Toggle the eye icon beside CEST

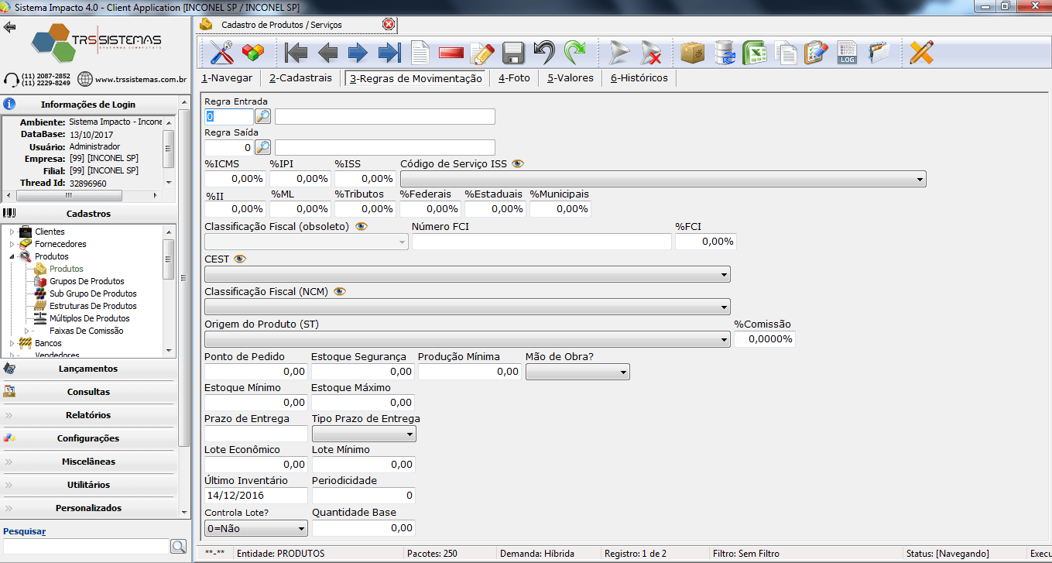click(240, 259)
